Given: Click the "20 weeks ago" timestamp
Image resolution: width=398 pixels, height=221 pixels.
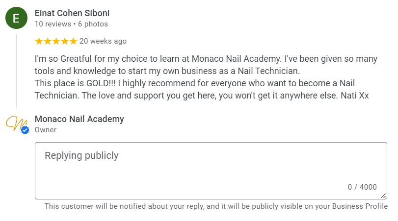Looking at the screenshot, I should click(x=103, y=41).
